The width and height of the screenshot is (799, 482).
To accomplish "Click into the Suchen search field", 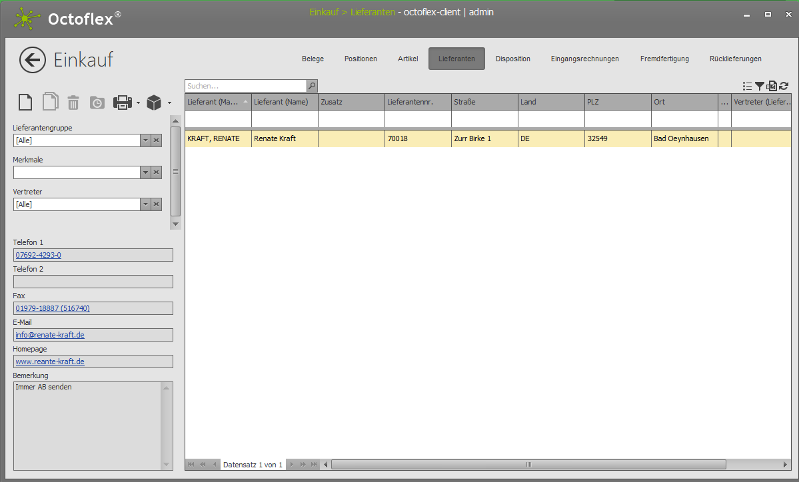I will click(x=245, y=86).
